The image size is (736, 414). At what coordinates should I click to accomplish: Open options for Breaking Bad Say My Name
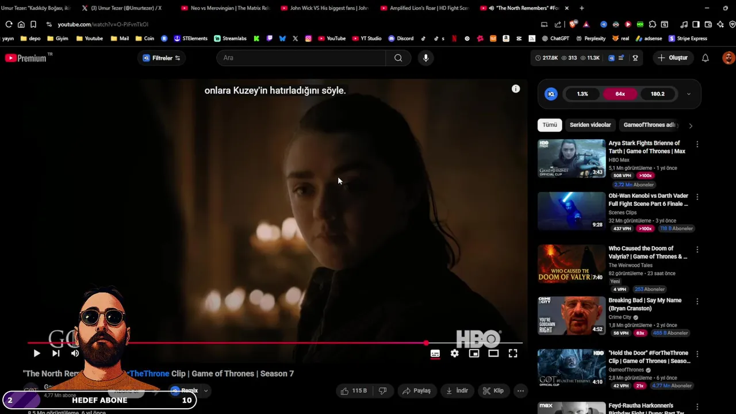point(697,301)
